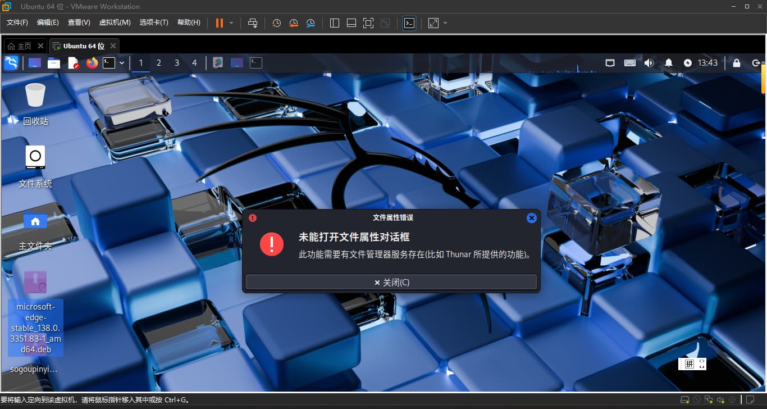This screenshot has height=409, width=767.
Task: Open terminal emulator launcher in panel
Action: pos(109,63)
